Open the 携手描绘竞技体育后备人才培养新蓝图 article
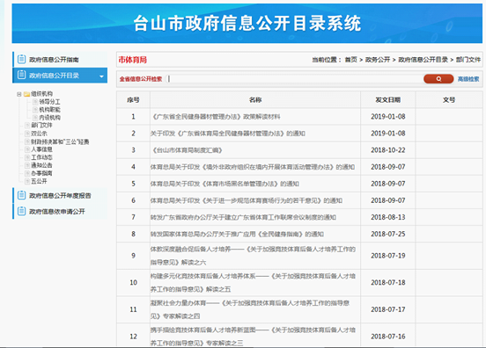The height and width of the screenshot is (348, 486). coord(253,337)
